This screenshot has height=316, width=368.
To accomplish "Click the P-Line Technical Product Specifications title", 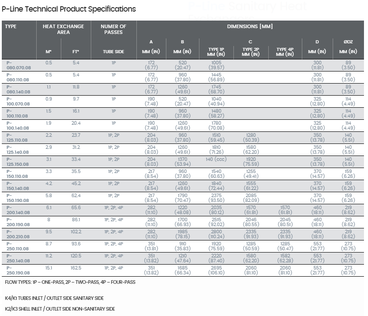I will tap(69, 9).
